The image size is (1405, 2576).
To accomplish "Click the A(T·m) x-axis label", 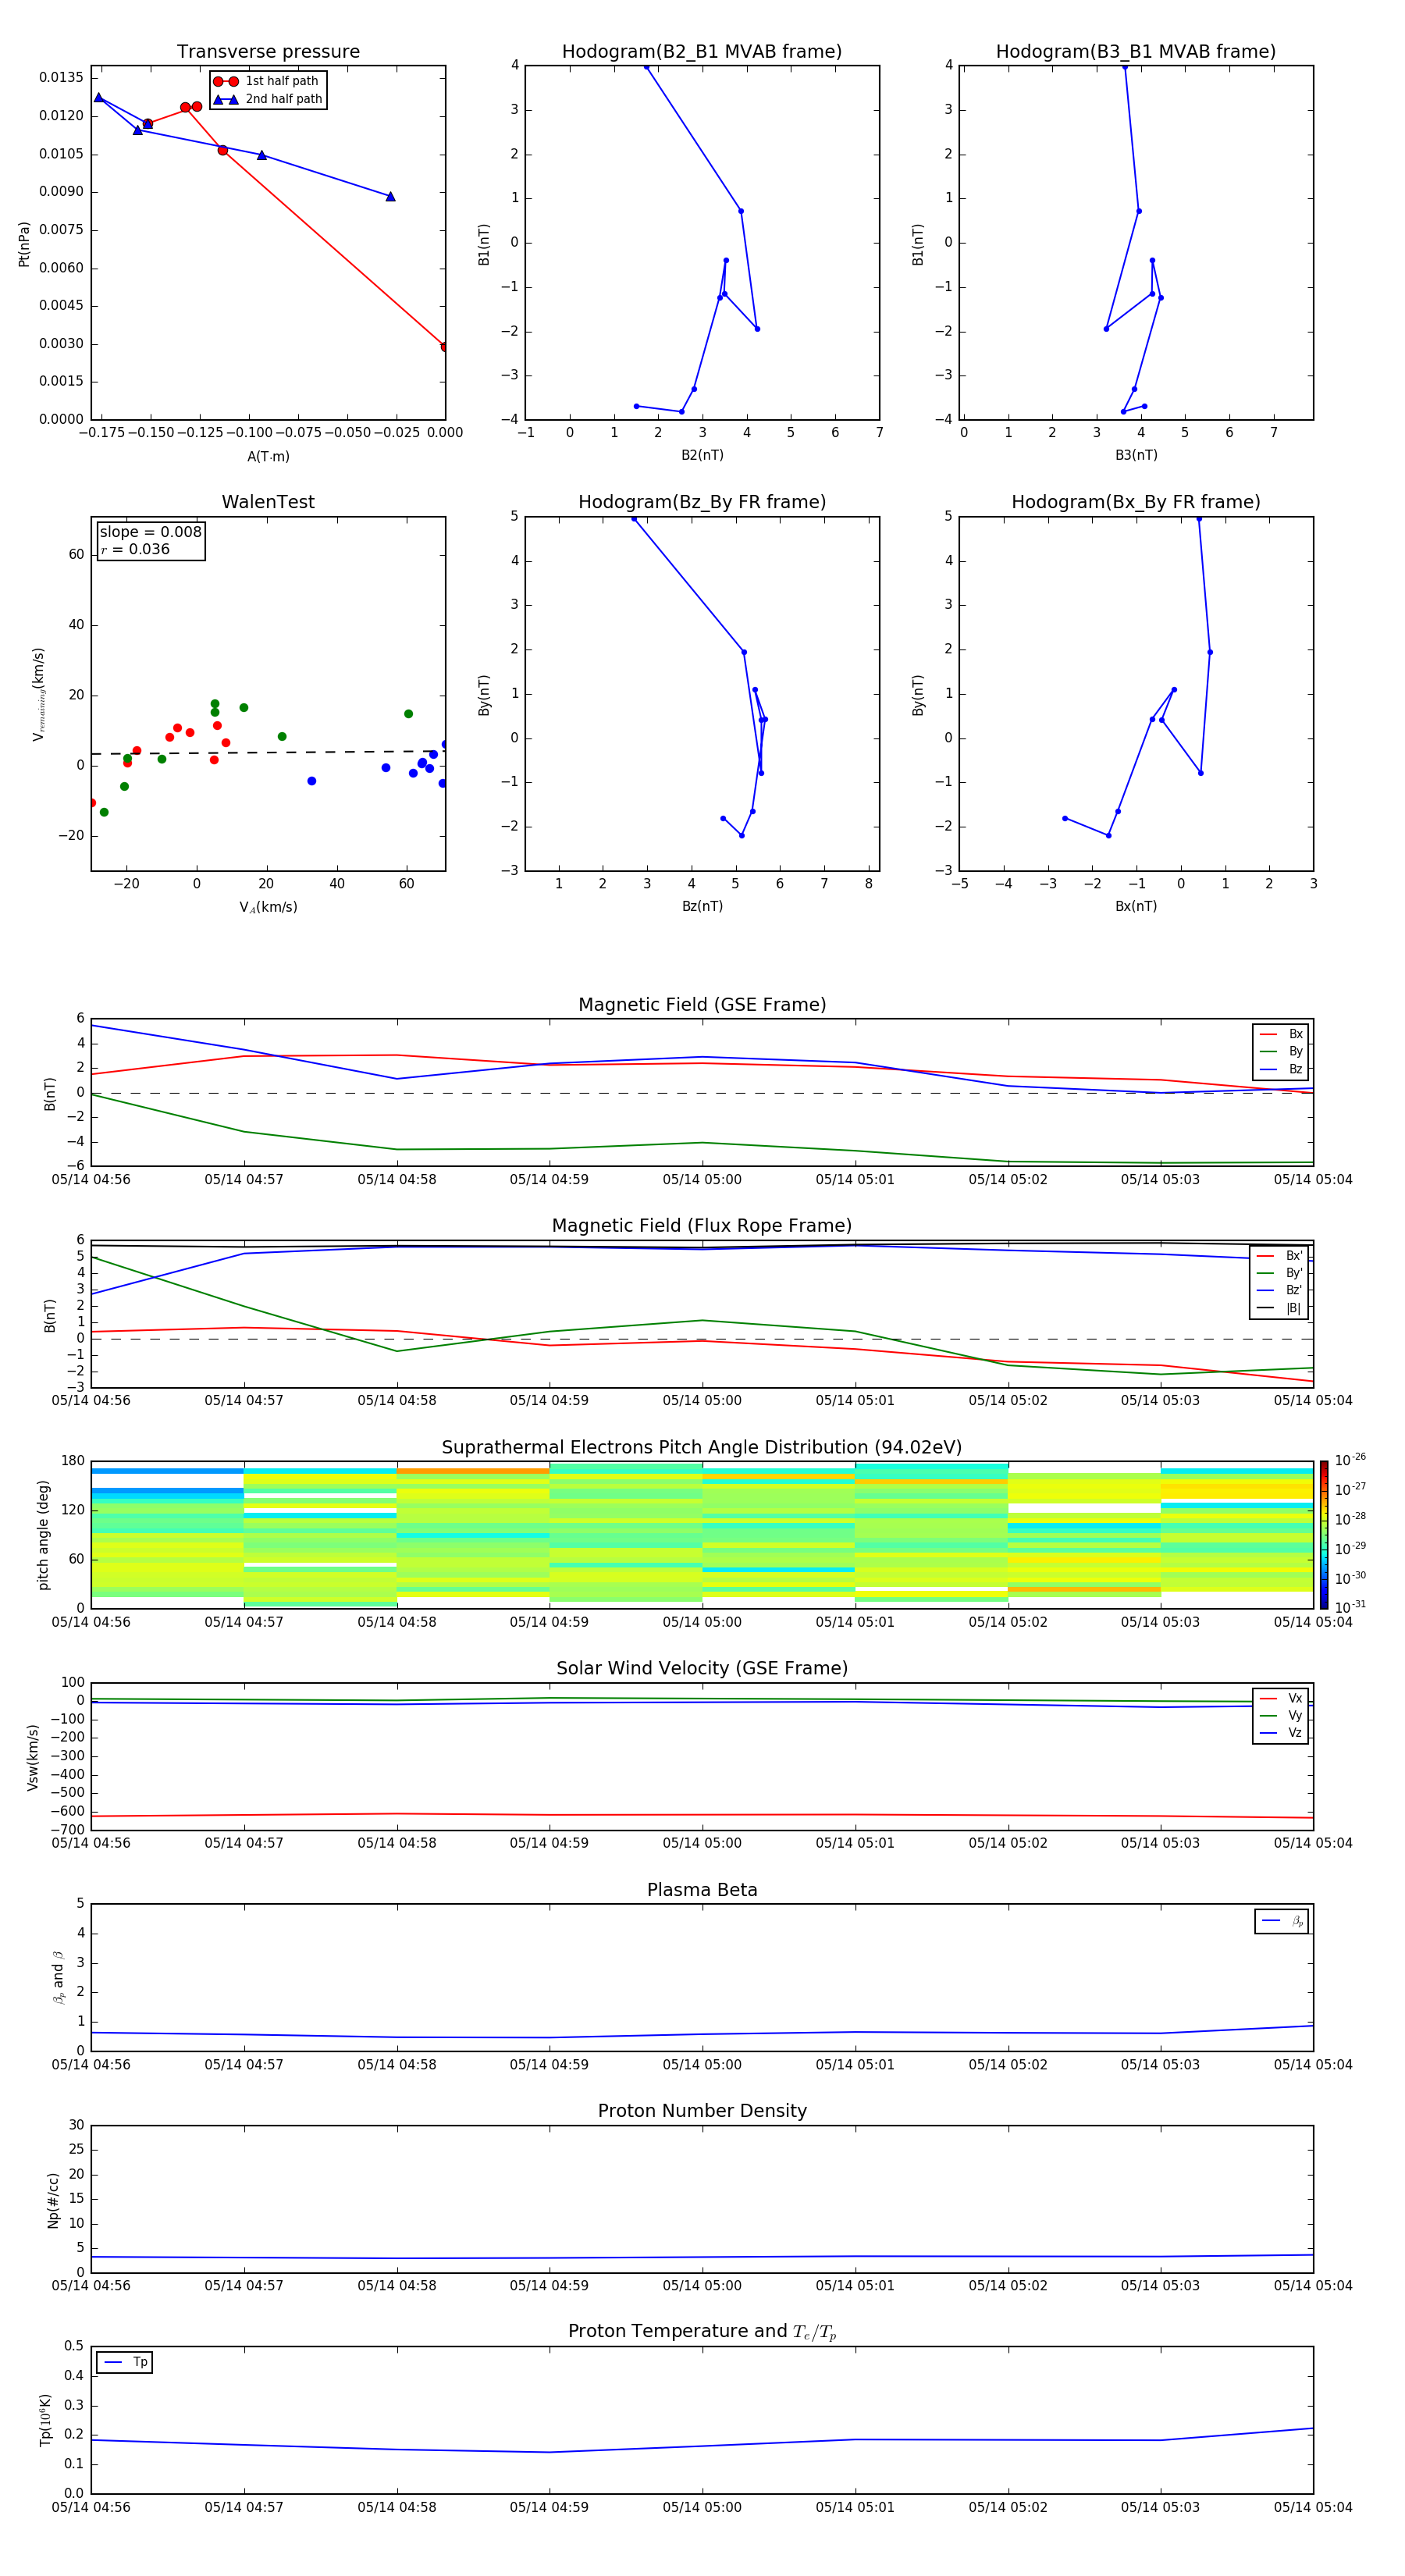I will coord(268,456).
